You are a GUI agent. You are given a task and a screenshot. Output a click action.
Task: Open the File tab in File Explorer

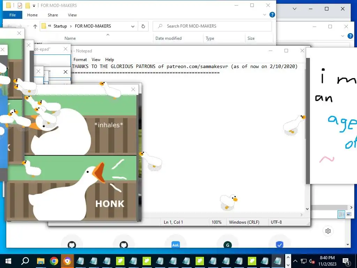click(13, 15)
